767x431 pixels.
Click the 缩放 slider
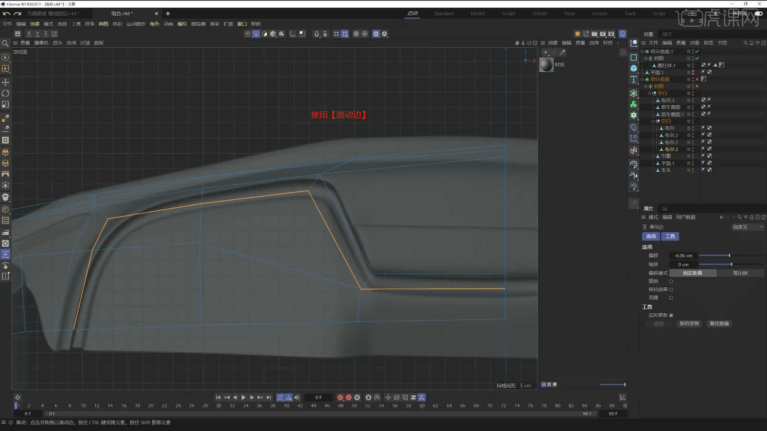pyautogui.click(x=731, y=264)
